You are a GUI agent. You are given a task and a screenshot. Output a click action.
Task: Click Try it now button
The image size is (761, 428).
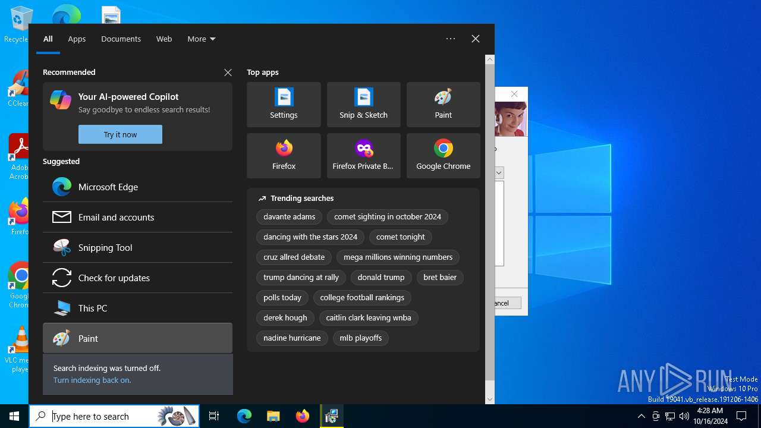(x=120, y=134)
